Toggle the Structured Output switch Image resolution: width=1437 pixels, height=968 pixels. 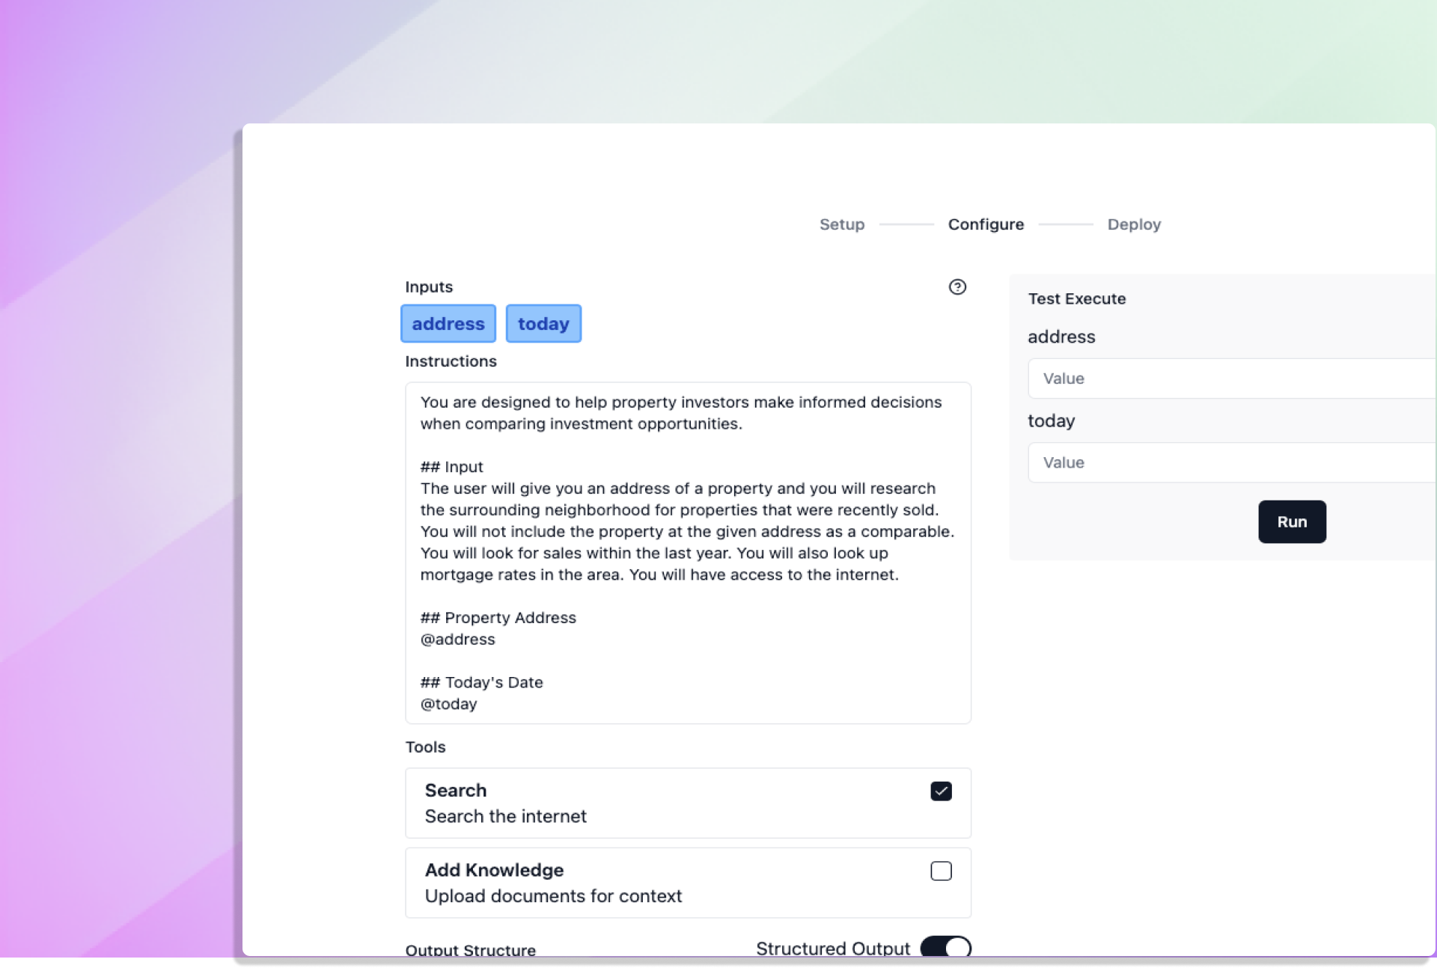[x=946, y=948]
